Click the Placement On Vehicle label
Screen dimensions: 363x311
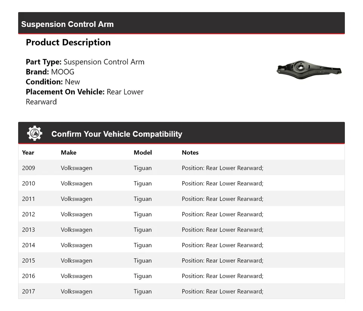click(x=65, y=92)
